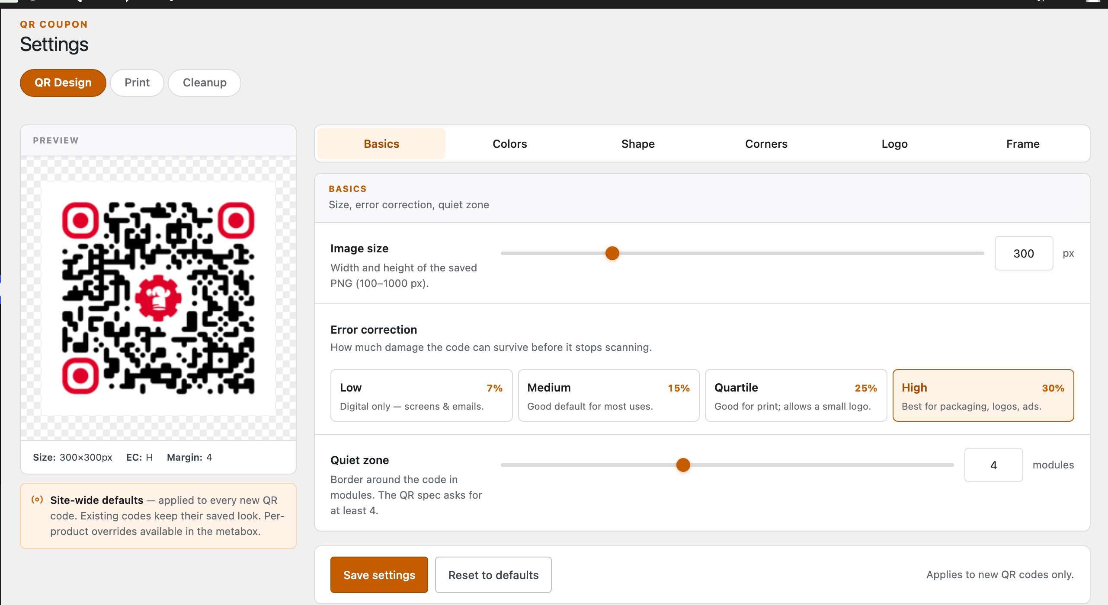The width and height of the screenshot is (1108, 605).
Task: Focus the quiet zone modules field
Action: 993,465
